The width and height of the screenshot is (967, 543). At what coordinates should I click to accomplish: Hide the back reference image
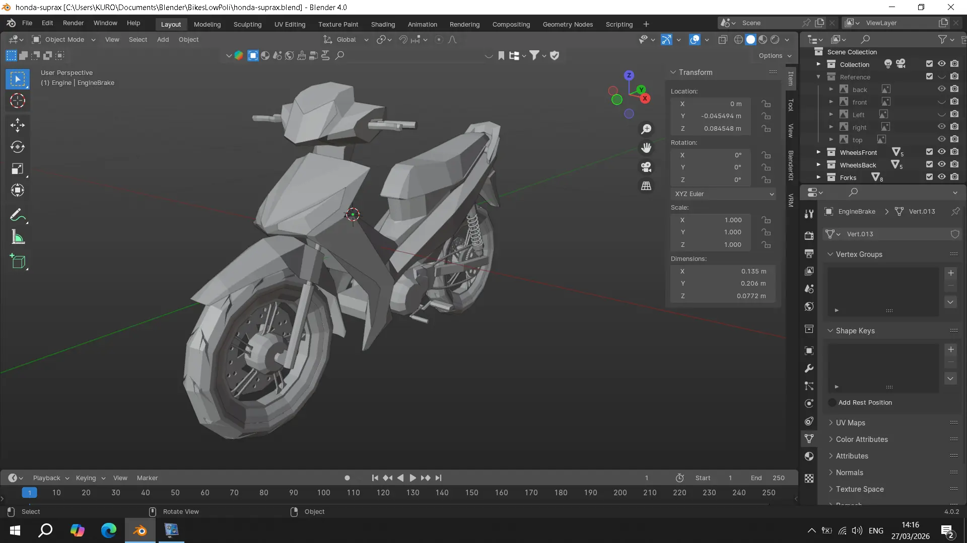(x=941, y=89)
